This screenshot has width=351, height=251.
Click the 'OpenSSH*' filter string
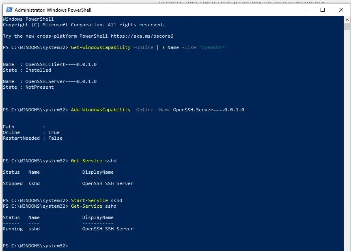pyautogui.click(x=213, y=47)
